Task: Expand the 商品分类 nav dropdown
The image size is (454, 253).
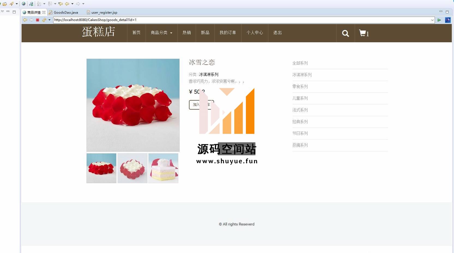Action: pyautogui.click(x=161, y=33)
